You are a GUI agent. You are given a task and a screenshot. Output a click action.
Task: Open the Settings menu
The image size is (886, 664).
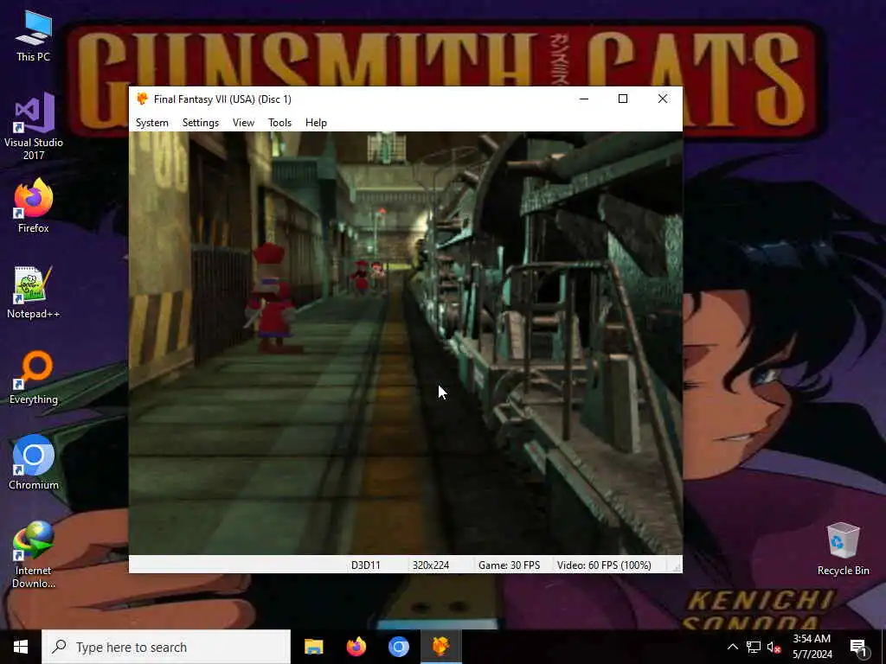pos(201,123)
